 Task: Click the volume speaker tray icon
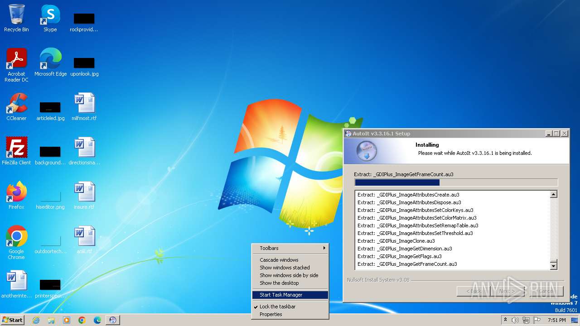pos(515,320)
